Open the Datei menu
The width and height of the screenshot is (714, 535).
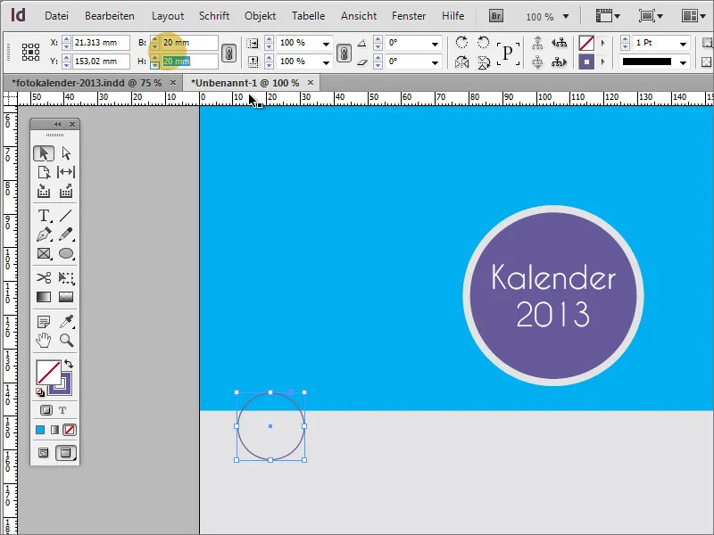coord(56,16)
